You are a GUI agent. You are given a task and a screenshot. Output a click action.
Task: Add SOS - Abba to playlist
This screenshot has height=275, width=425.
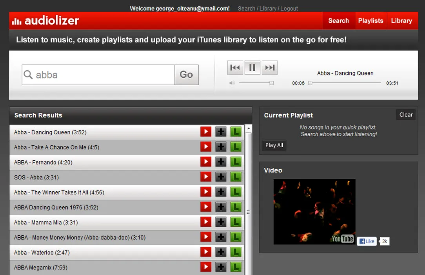pos(221,177)
